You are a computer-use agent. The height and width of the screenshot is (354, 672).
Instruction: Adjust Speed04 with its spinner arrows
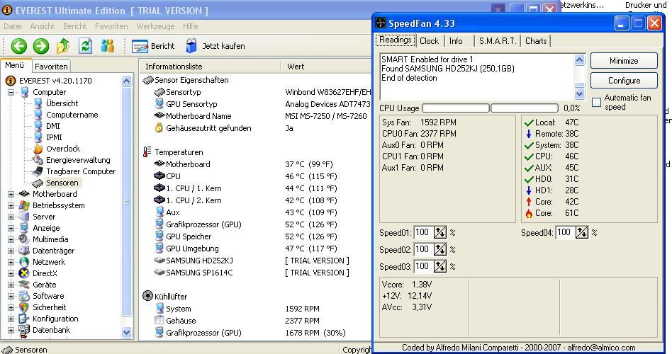point(582,232)
